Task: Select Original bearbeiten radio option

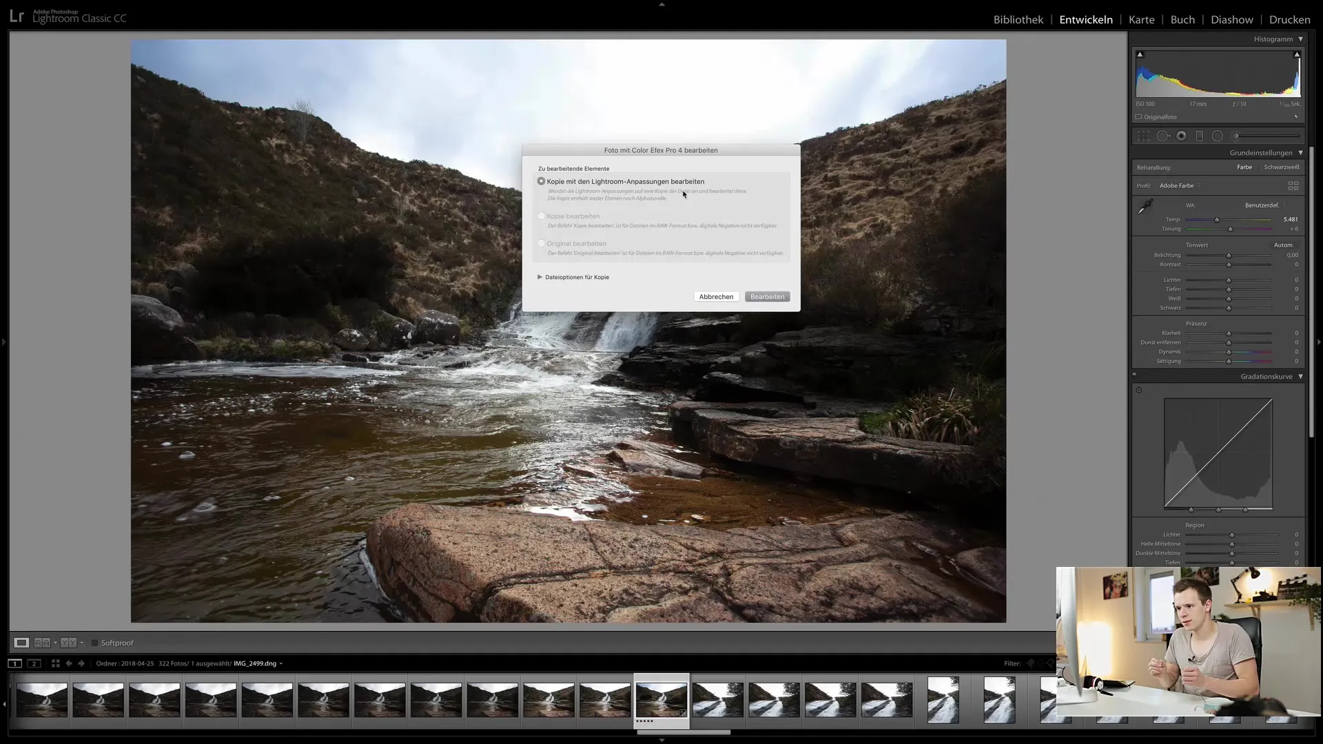Action: coord(541,243)
